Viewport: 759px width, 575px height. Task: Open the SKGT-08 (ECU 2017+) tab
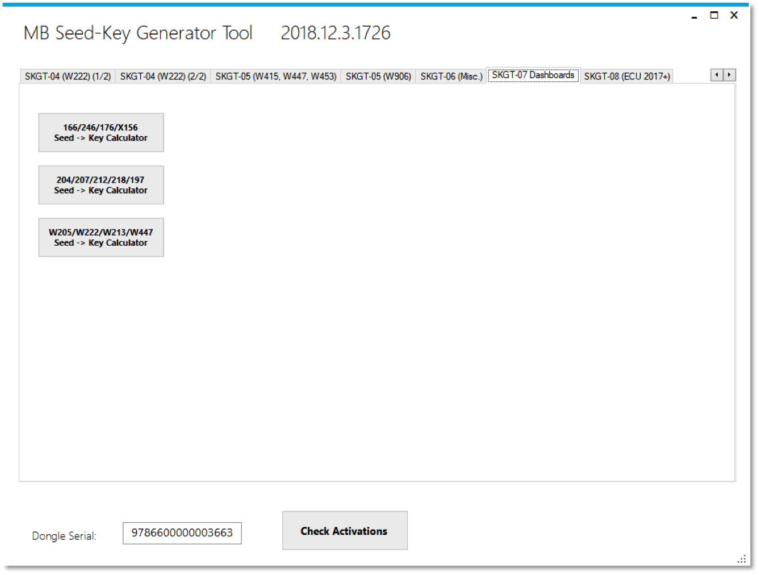(x=627, y=77)
